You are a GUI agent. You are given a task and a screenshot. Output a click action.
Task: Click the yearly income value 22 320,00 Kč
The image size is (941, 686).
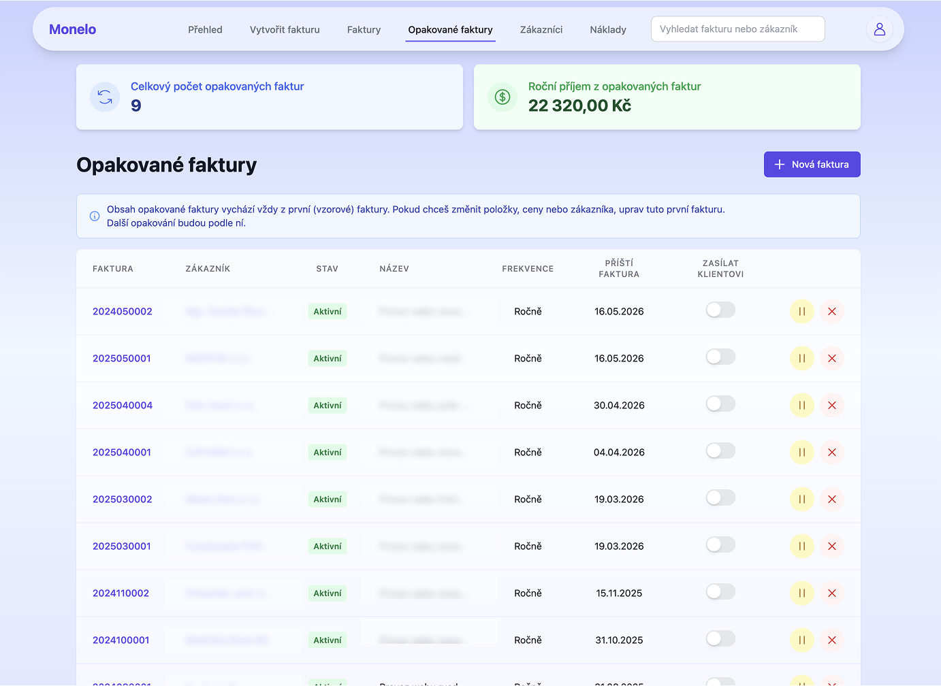click(x=579, y=105)
